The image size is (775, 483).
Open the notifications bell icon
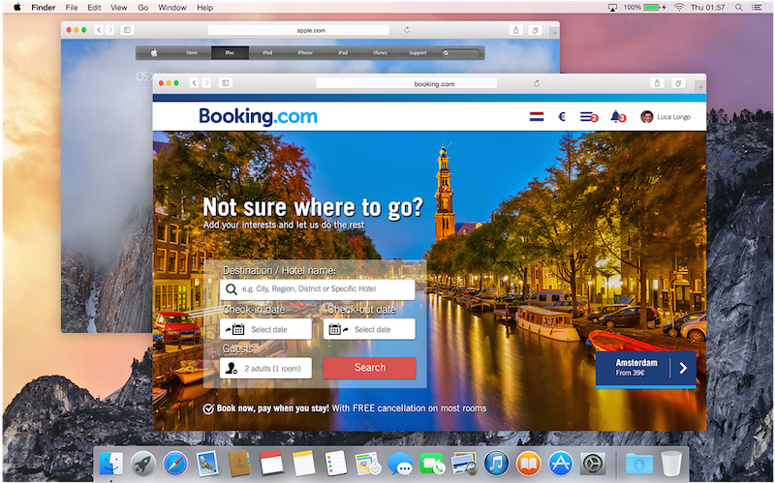[x=617, y=117]
